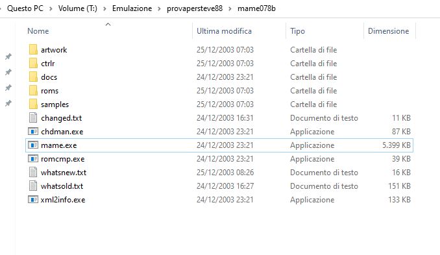Select the artwork folder icon
The height and width of the screenshot is (255, 440).
(33, 50)
